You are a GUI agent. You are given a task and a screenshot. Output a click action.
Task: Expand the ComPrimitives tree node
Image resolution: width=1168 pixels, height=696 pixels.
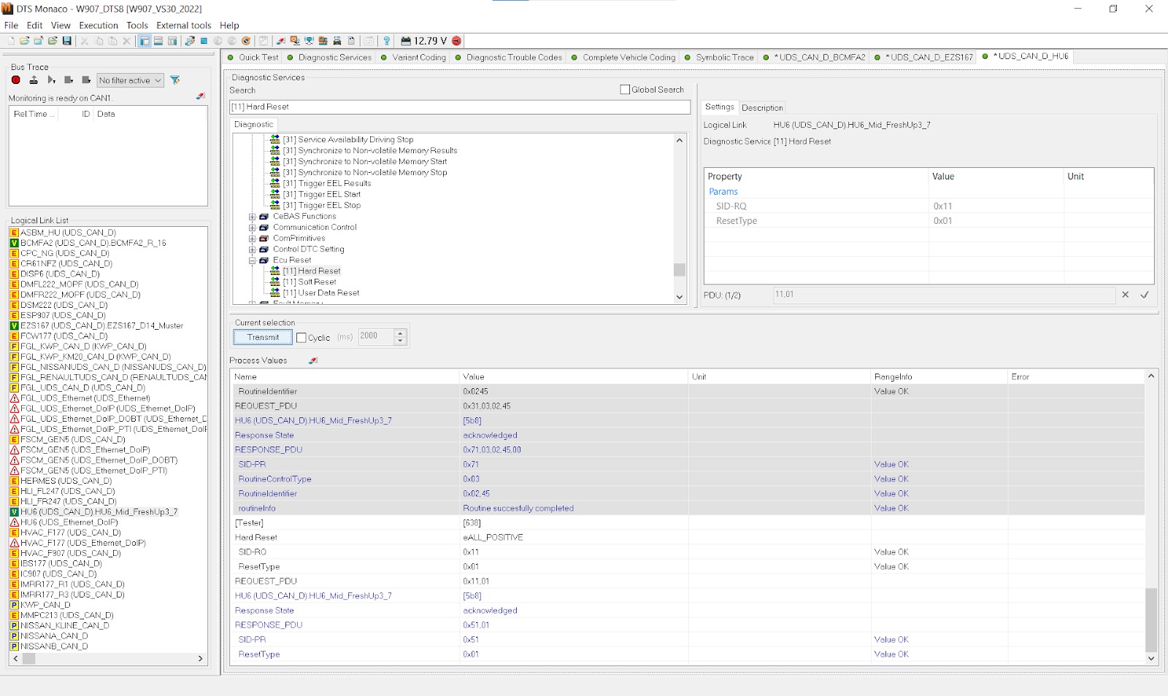pyautogui.click(x=252, y=239)
